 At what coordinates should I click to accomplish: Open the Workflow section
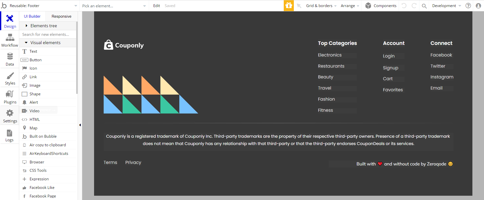click(10, 40)
